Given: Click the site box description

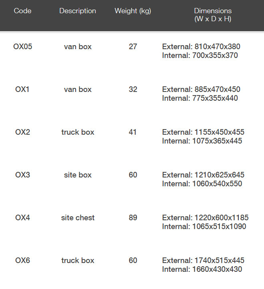Looking at the screenshot, I should (78, 175).
